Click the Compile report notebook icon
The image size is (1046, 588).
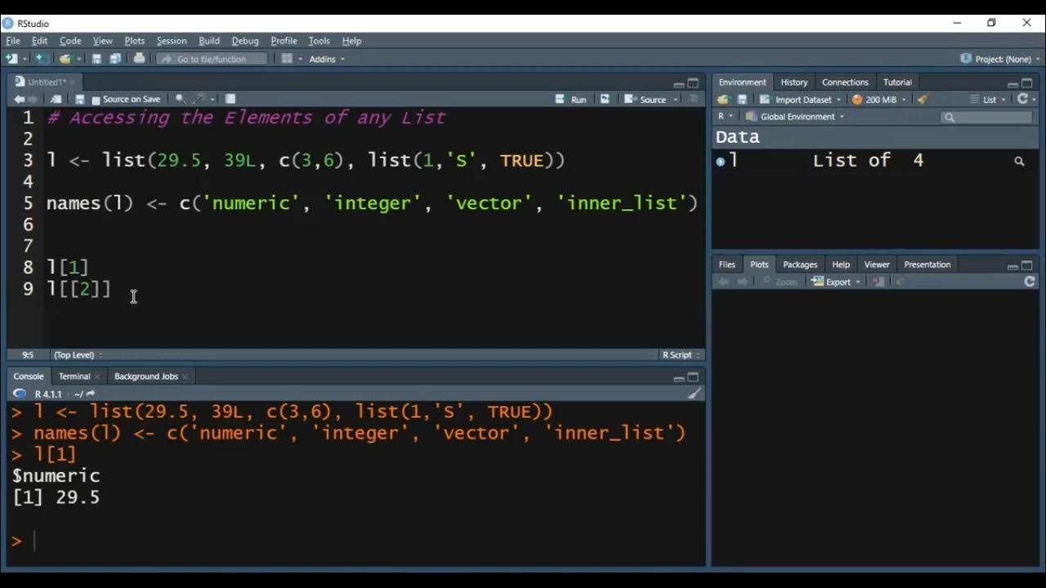point(230,100)
